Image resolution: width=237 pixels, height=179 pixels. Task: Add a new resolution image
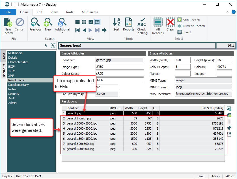(x=229, y=115)
